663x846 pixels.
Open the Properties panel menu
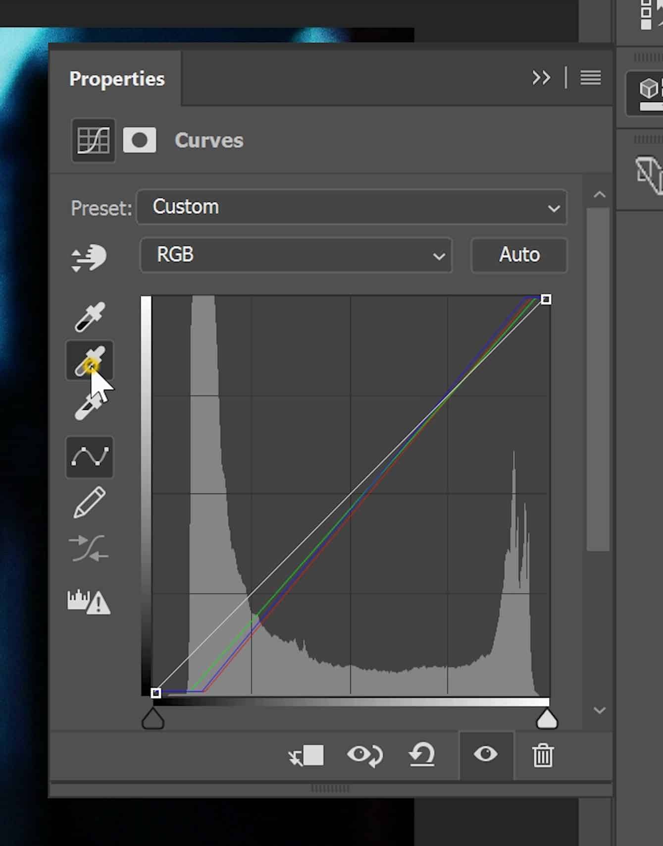click(x=591, y=78)
